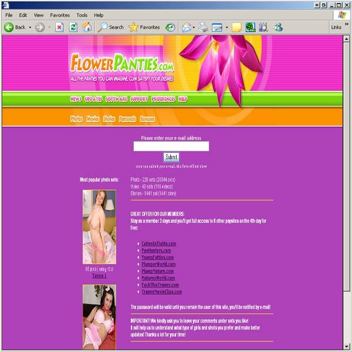The width and height of the screenshot is (352, 352).
Task: Open the Edit menu
Action: 23,15
